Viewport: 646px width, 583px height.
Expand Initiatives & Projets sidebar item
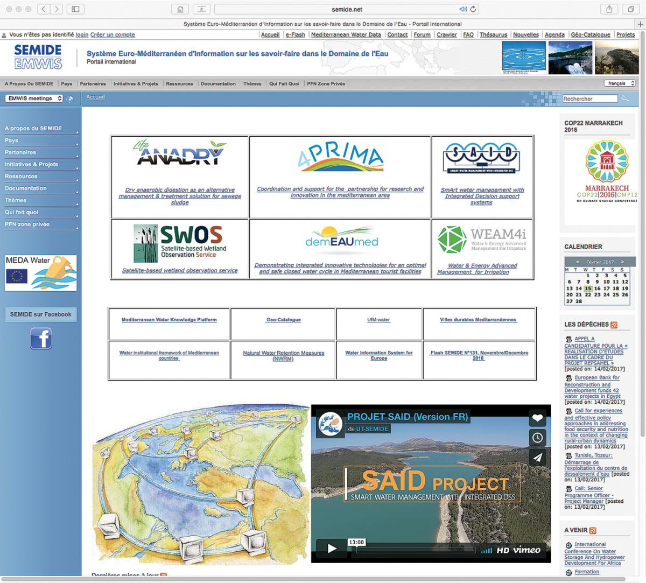click(40, 164)
